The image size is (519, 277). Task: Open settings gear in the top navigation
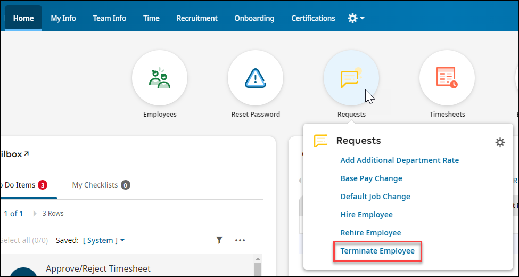click(352, 18)
